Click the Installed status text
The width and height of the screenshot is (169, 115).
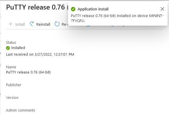[x=18, y=48]
